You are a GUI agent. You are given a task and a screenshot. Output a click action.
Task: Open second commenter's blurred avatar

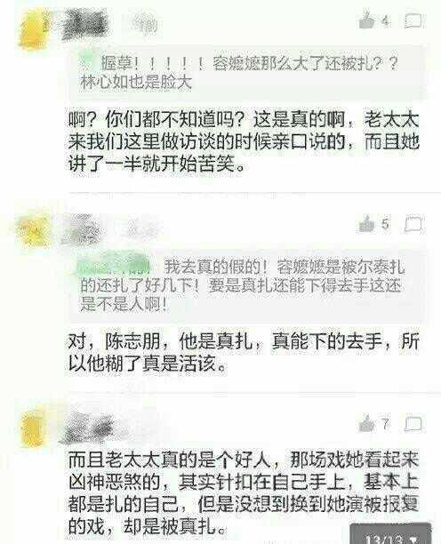coord(33,228)
